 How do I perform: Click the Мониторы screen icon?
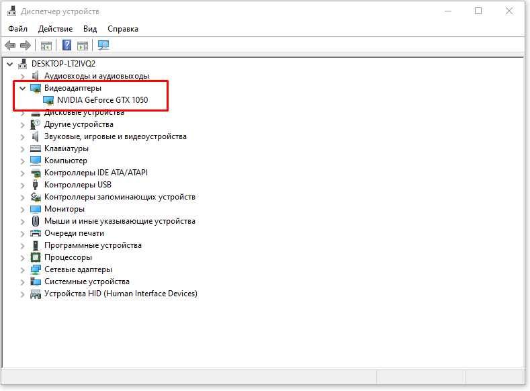pos(36,209)
